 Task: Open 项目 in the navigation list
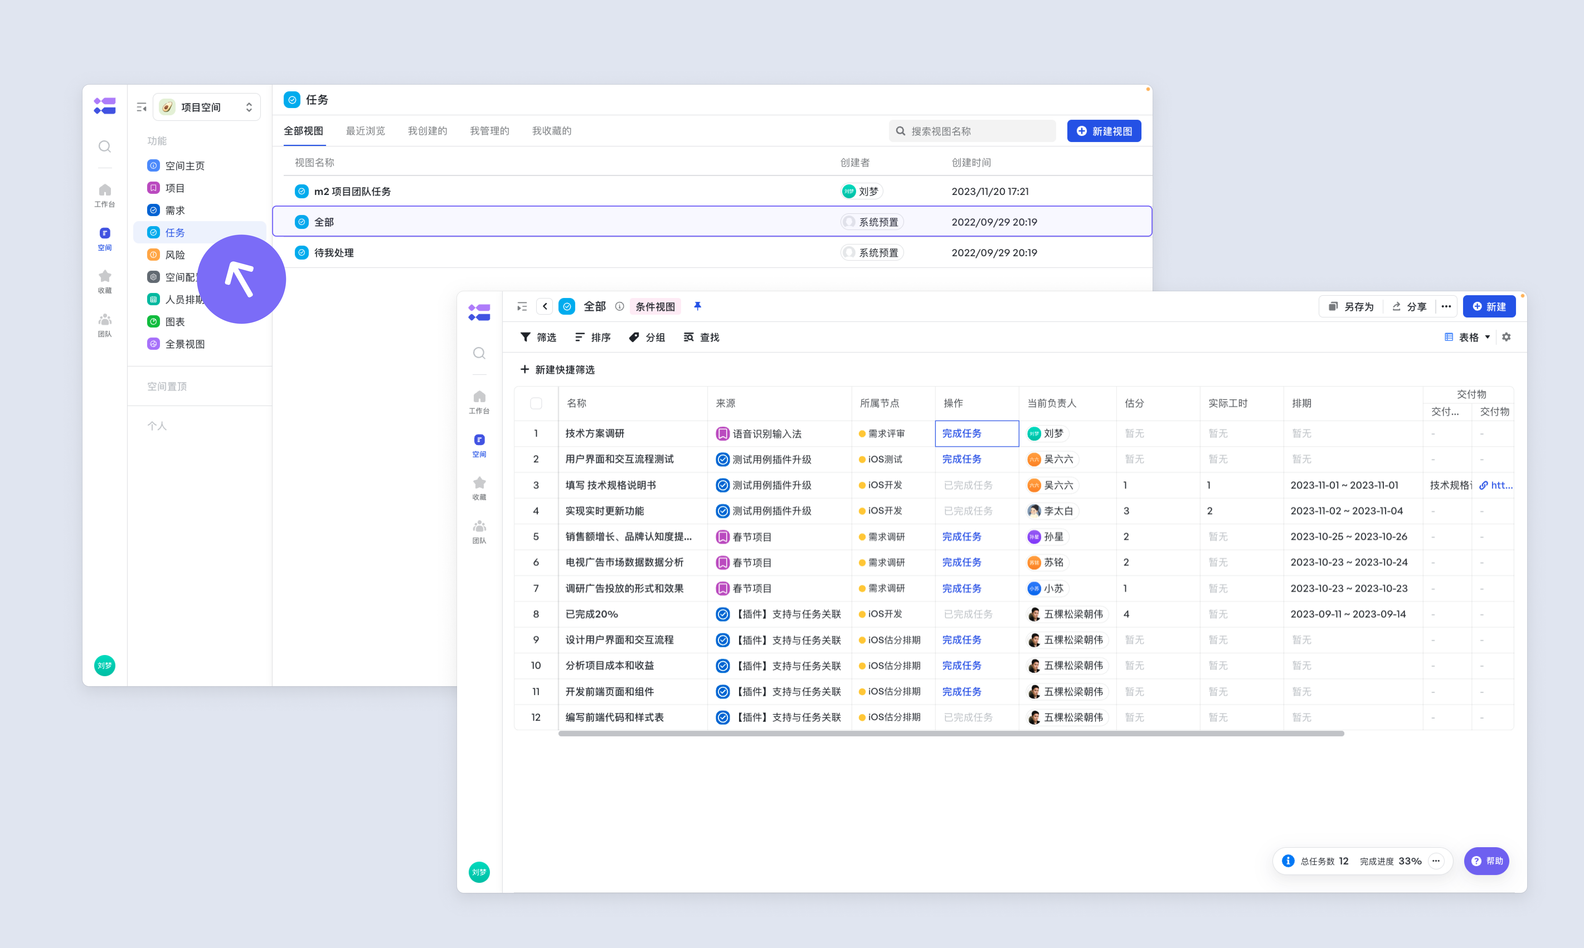(200, 188)
